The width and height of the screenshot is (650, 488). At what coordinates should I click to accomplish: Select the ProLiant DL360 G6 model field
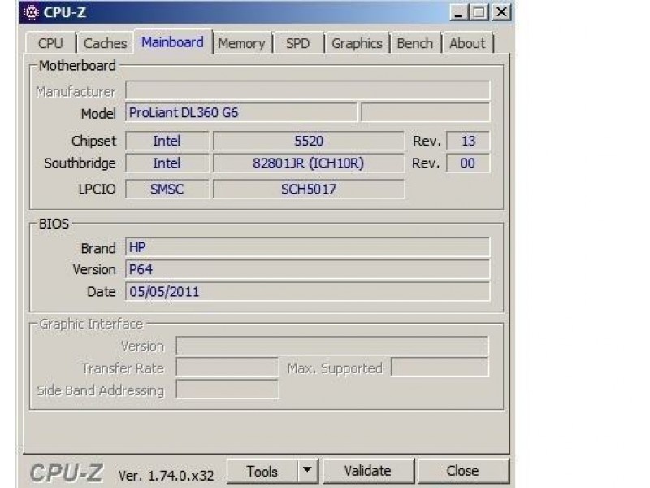241,112
